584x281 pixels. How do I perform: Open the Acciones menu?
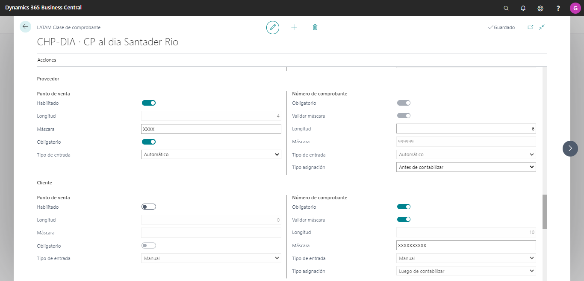47,60
